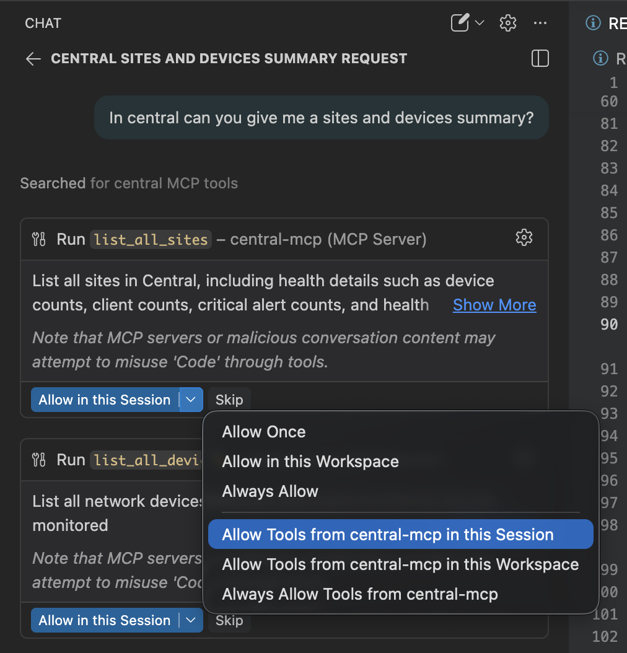Open chat settings gear in header
This screenshot has height=653, width=627.
[508, 23]
